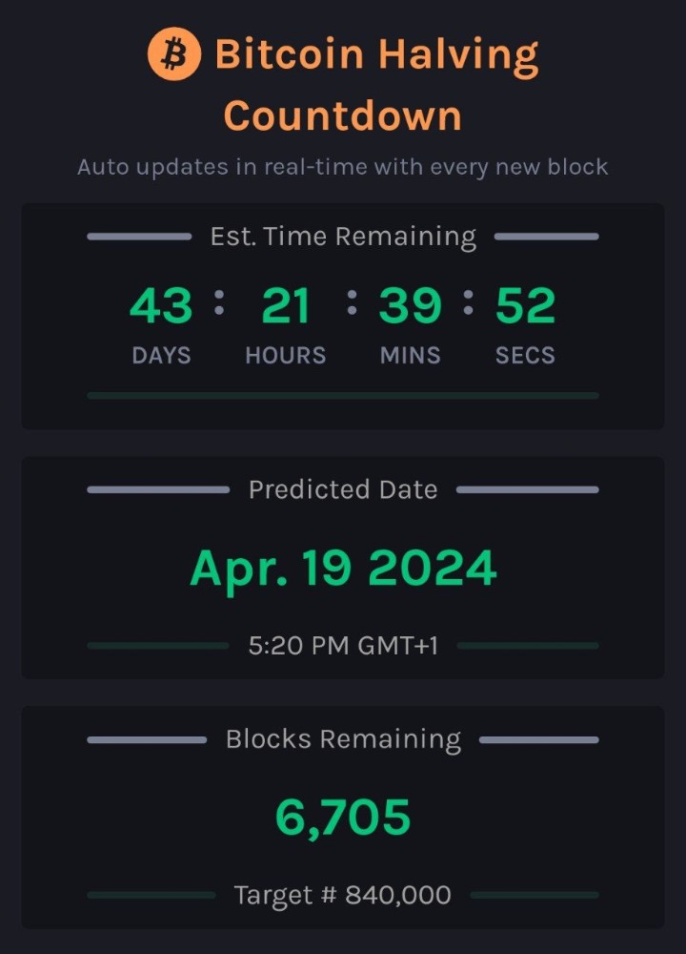Select the 21 hours counter
Image resolution: width=686 pixels, height=954 pixels.
[x=286, y=305]
